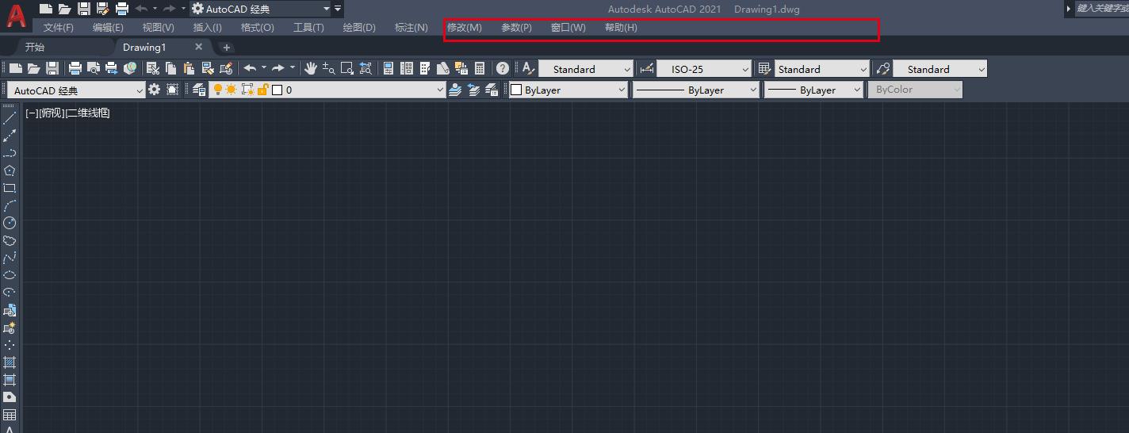The width and height of the screenshot is (1129, 433).
Task: Click the Zoom Realtime icon
Action: pyautogui.click(x=328, y=69)
